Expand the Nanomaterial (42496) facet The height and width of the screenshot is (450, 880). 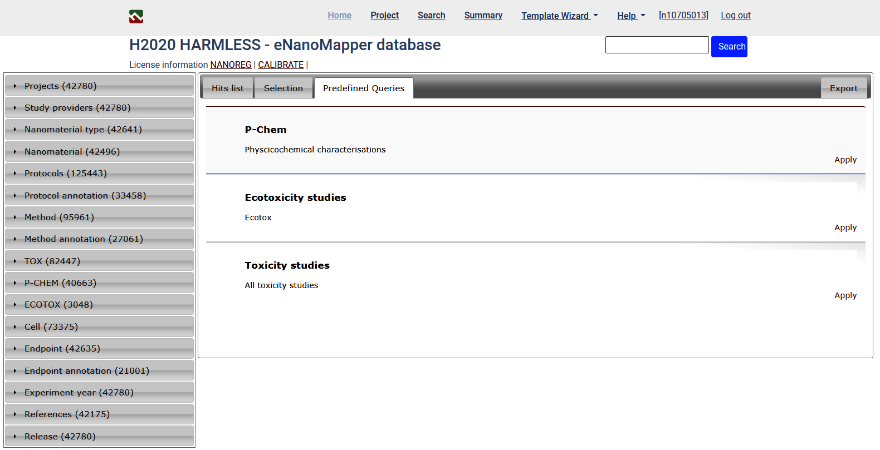click(100, 152)
